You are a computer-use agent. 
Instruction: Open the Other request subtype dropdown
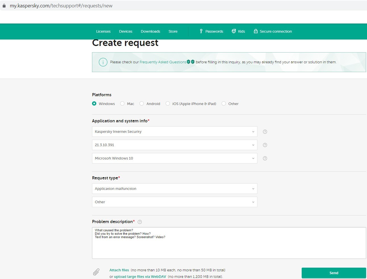[175, 202]
